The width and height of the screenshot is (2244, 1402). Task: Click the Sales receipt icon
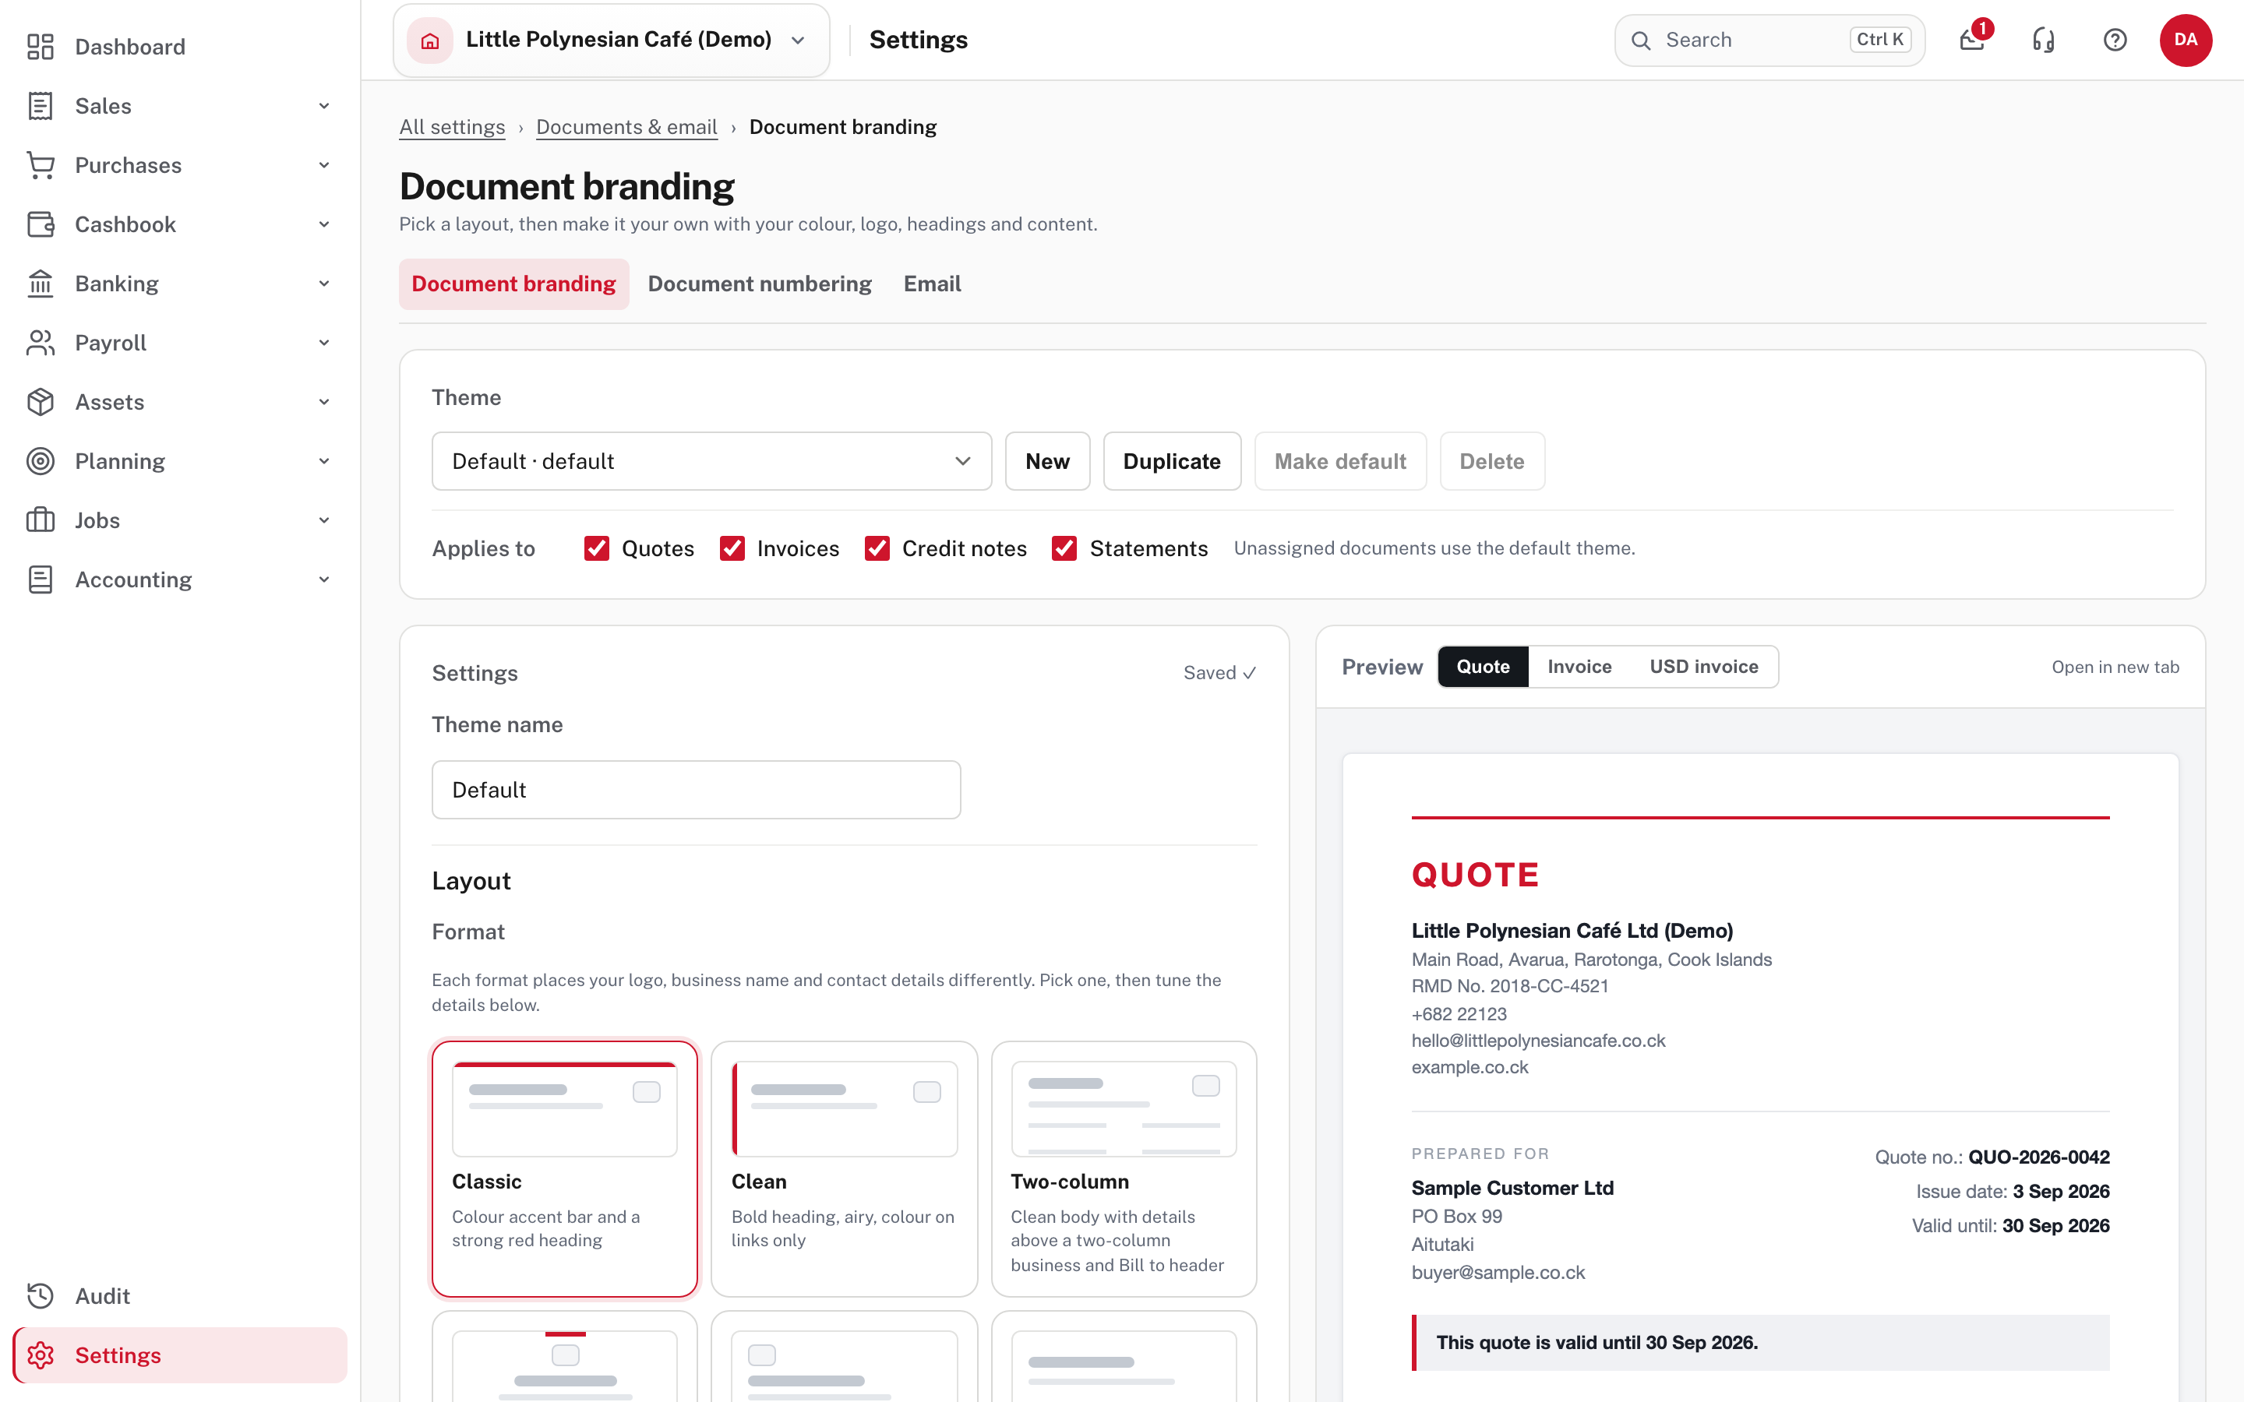pyautogui.click(x=40, y=106)
